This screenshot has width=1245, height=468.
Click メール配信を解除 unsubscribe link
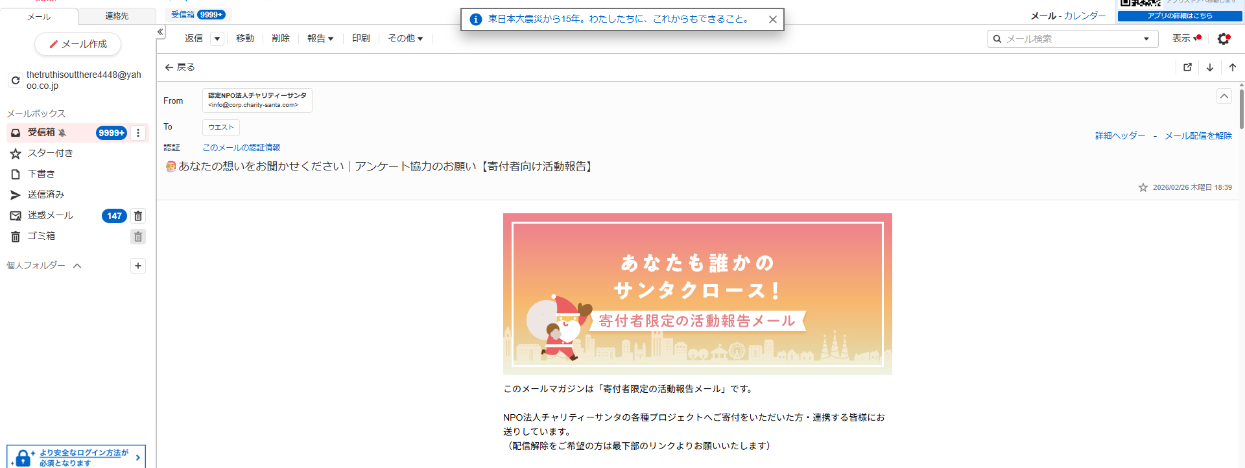tap(1198, 135)
